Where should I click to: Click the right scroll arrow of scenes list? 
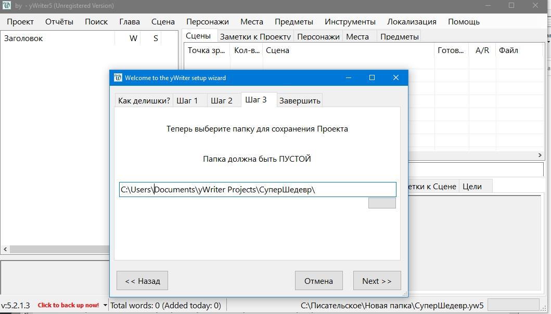click(x=540, y=155)
